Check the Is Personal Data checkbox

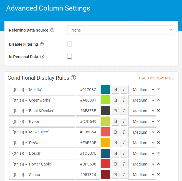point(69,56)
